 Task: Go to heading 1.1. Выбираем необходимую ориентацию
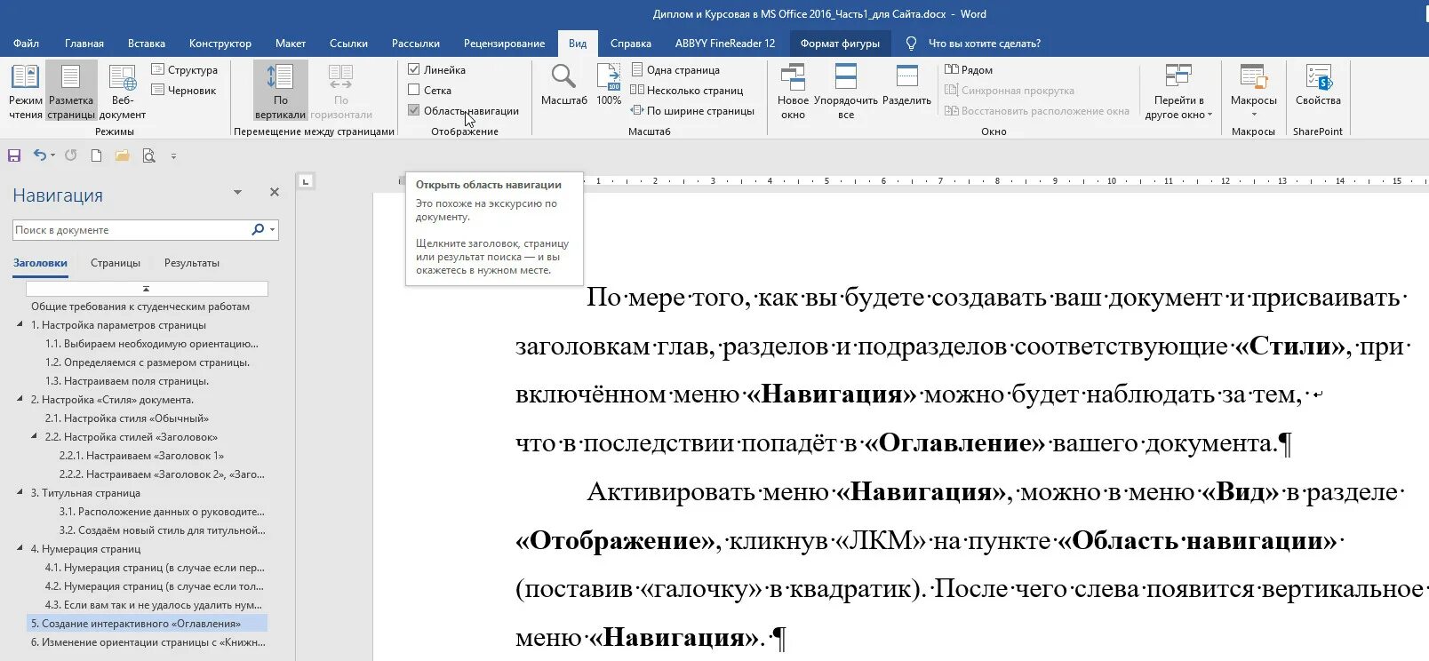[152, 343]
